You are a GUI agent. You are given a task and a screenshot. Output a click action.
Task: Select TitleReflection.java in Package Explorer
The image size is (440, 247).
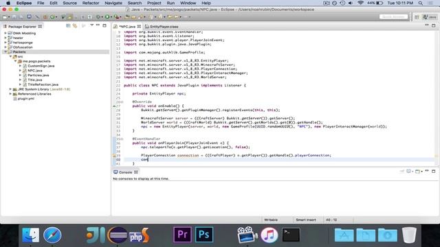pos(43,84)
